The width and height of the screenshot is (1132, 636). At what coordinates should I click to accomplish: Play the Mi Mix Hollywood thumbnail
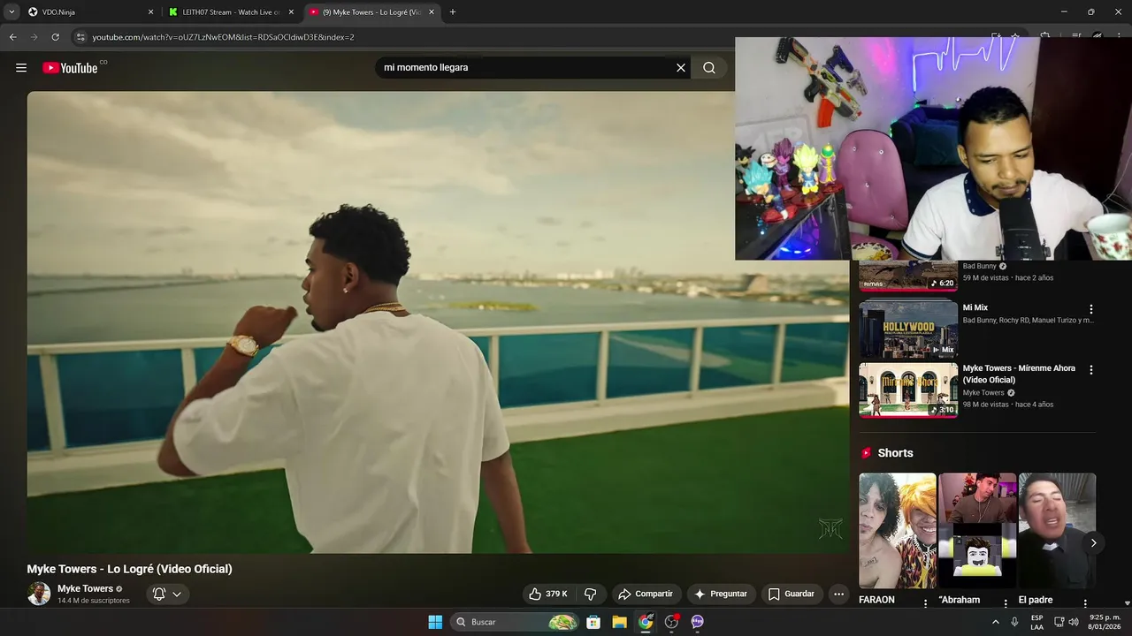908,329
